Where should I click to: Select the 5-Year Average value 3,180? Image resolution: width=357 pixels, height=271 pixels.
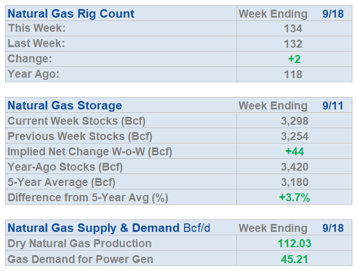(x=294, y=182)
